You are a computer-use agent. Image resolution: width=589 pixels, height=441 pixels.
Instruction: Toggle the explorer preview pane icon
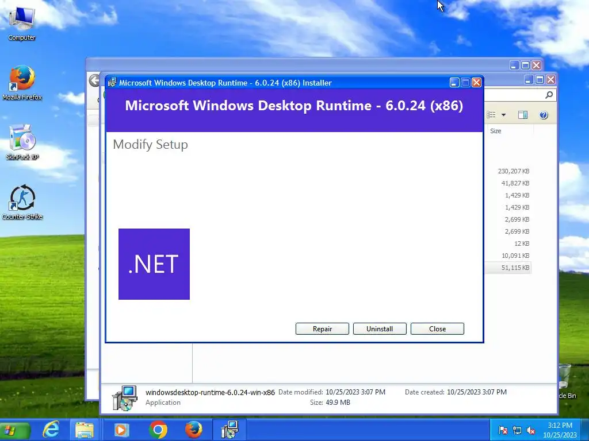coord(522,115)
